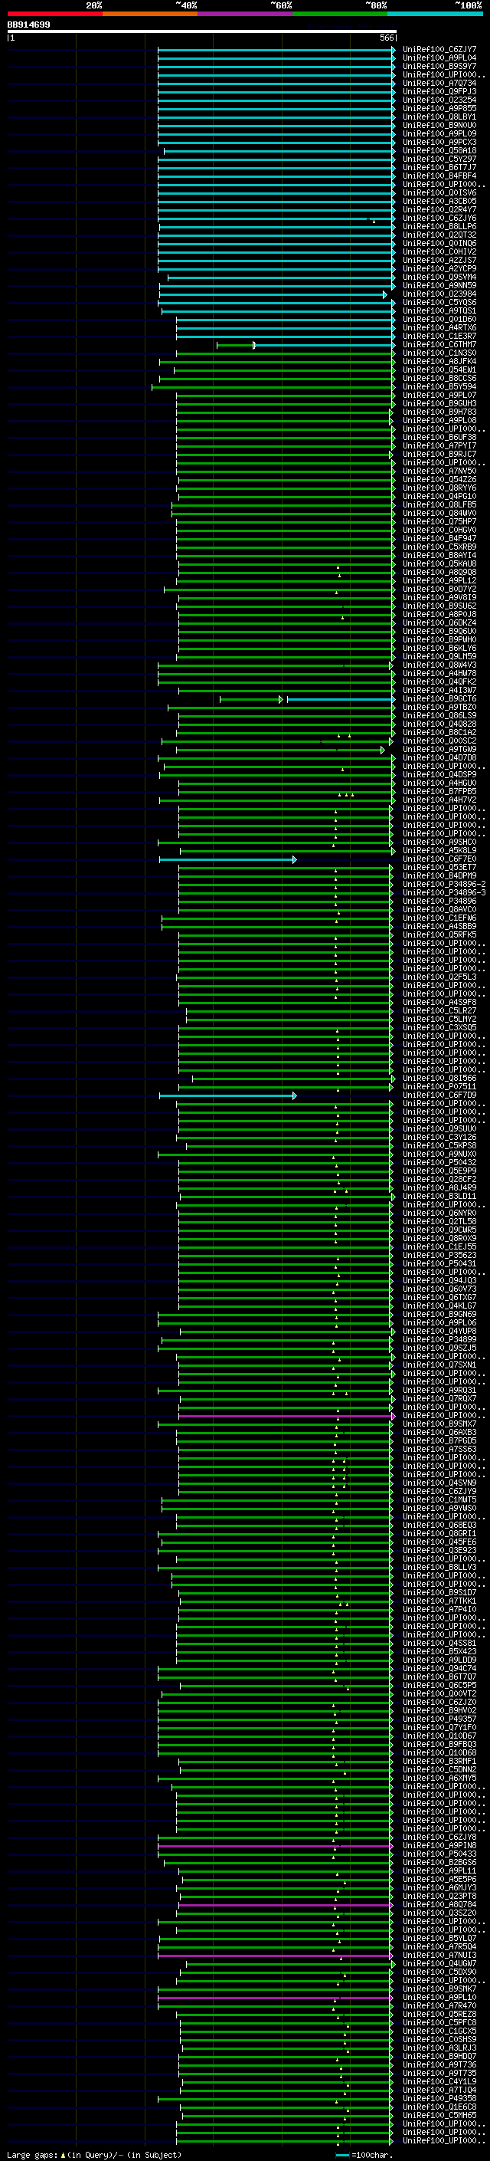Select hit UniRef100_O23254
This screenshot has width=490, height=2161.
click(439, 100)
